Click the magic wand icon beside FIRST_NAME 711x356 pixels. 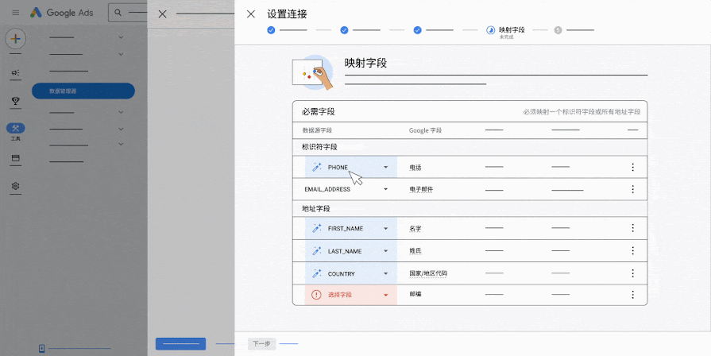coord(316,229)
